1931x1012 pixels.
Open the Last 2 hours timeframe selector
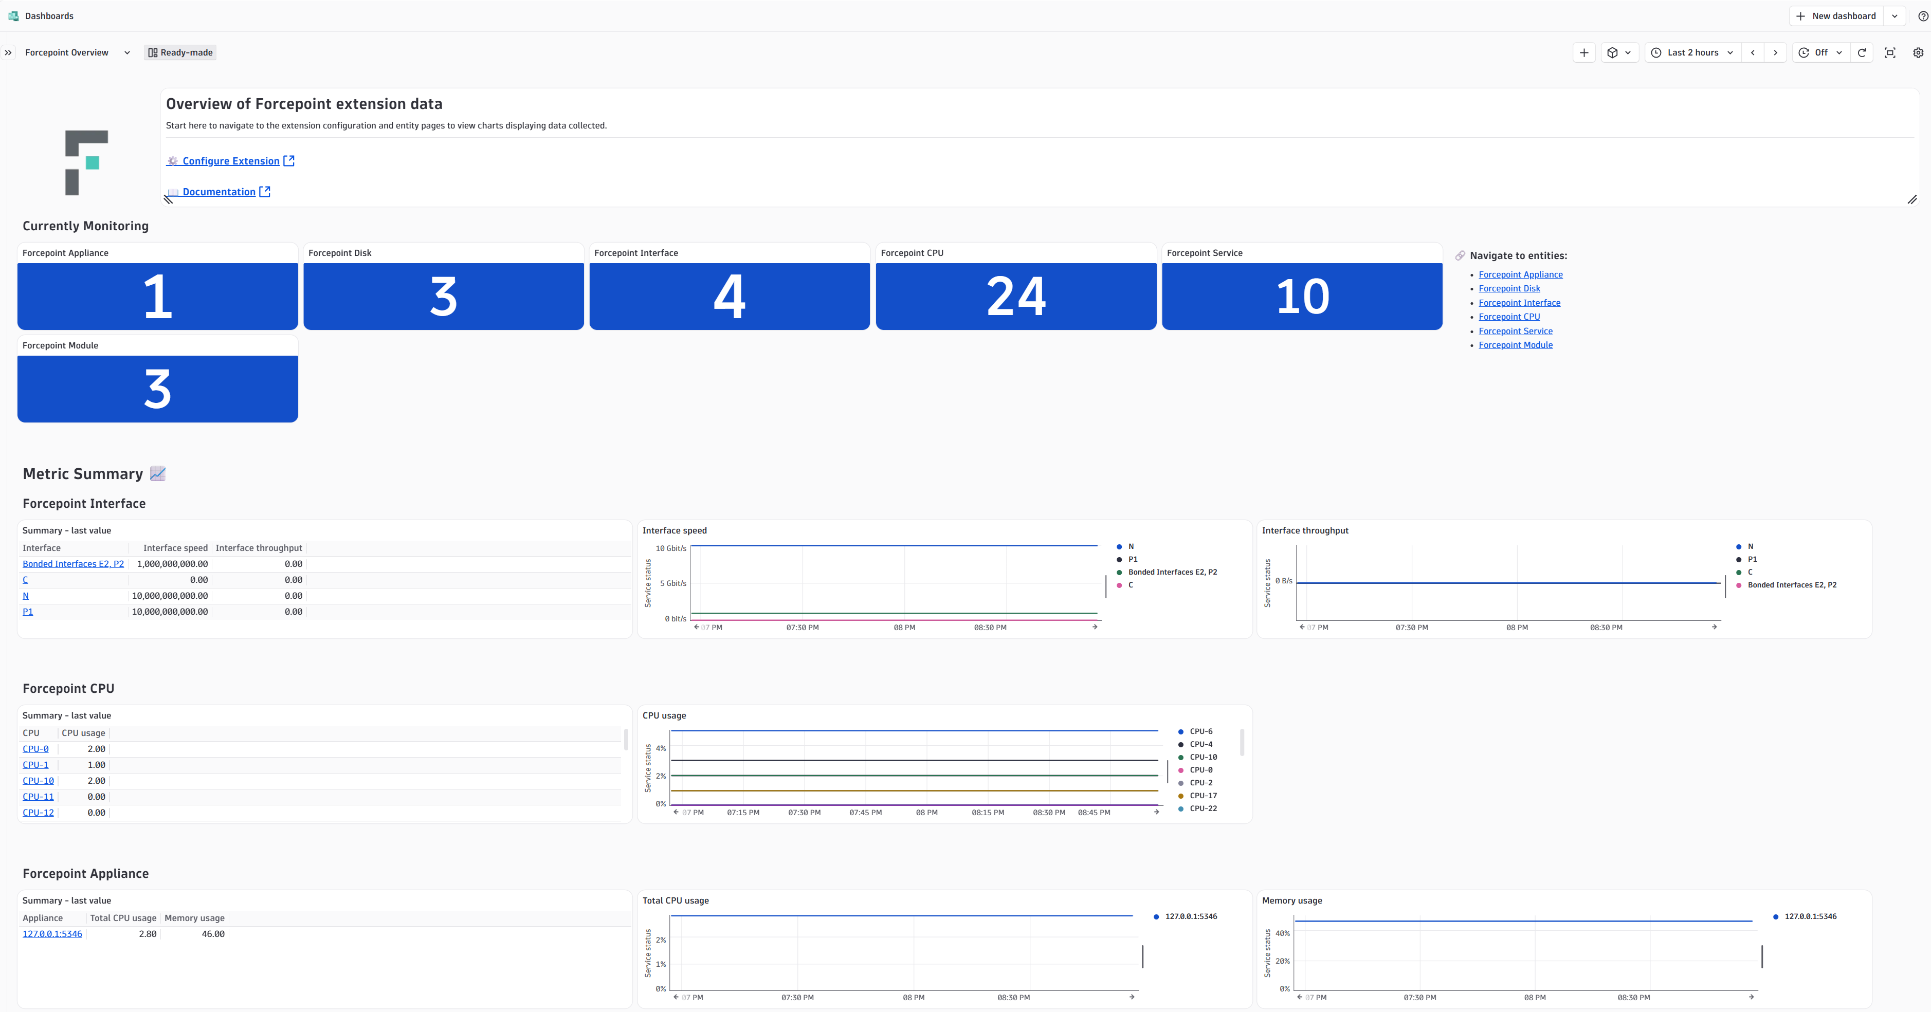pos(1692,52)
